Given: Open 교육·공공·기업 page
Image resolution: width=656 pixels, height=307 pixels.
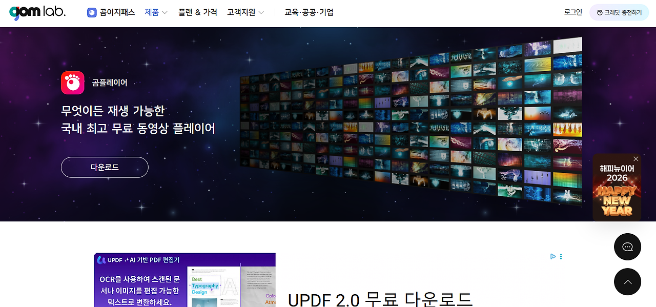Looking at the screenshot, I should (309, 12).
